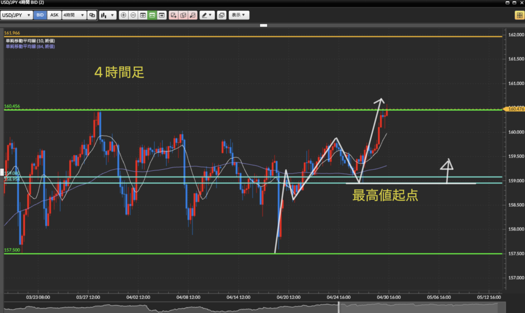The image size is (525, 313).
Task: Click the chart link icon beside 4時間
Action: (x=92, y=15)
